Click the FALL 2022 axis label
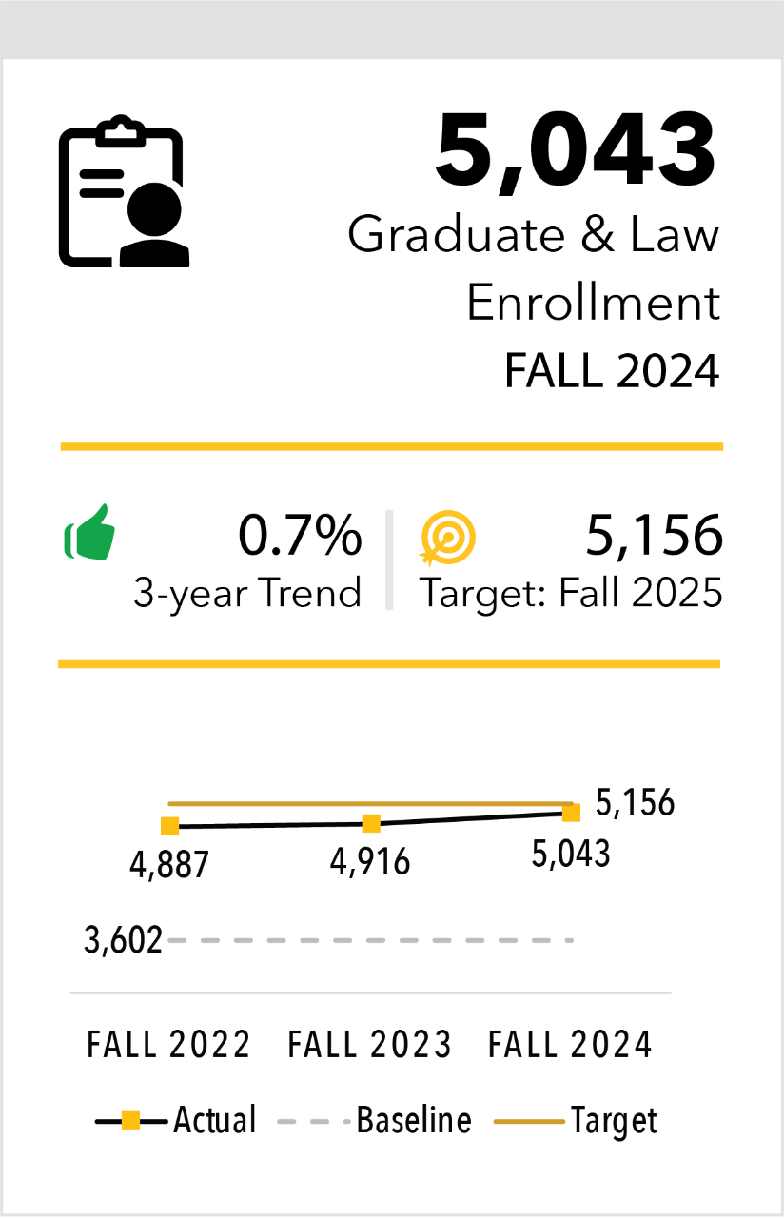Screen dimensions: 784x1218 coord(169,1045)
